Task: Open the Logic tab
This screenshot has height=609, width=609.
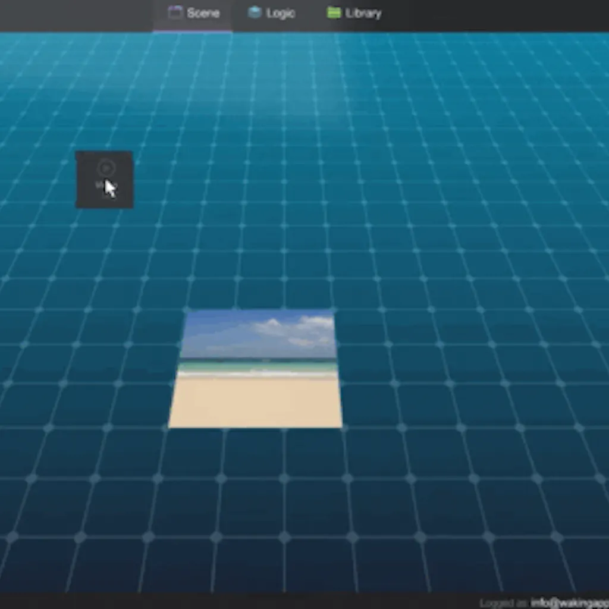Action: click(272, 13)
